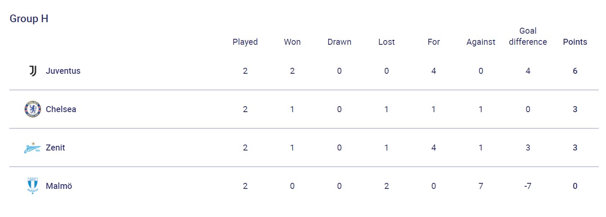Click the Zenit club logo icon

coord(32,148)
